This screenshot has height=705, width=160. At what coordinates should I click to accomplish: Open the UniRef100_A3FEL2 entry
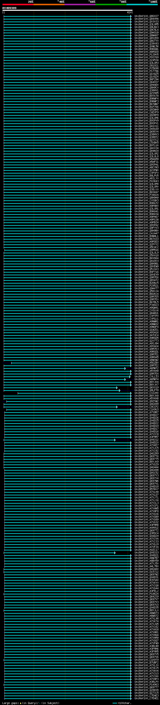click(146, 591)
